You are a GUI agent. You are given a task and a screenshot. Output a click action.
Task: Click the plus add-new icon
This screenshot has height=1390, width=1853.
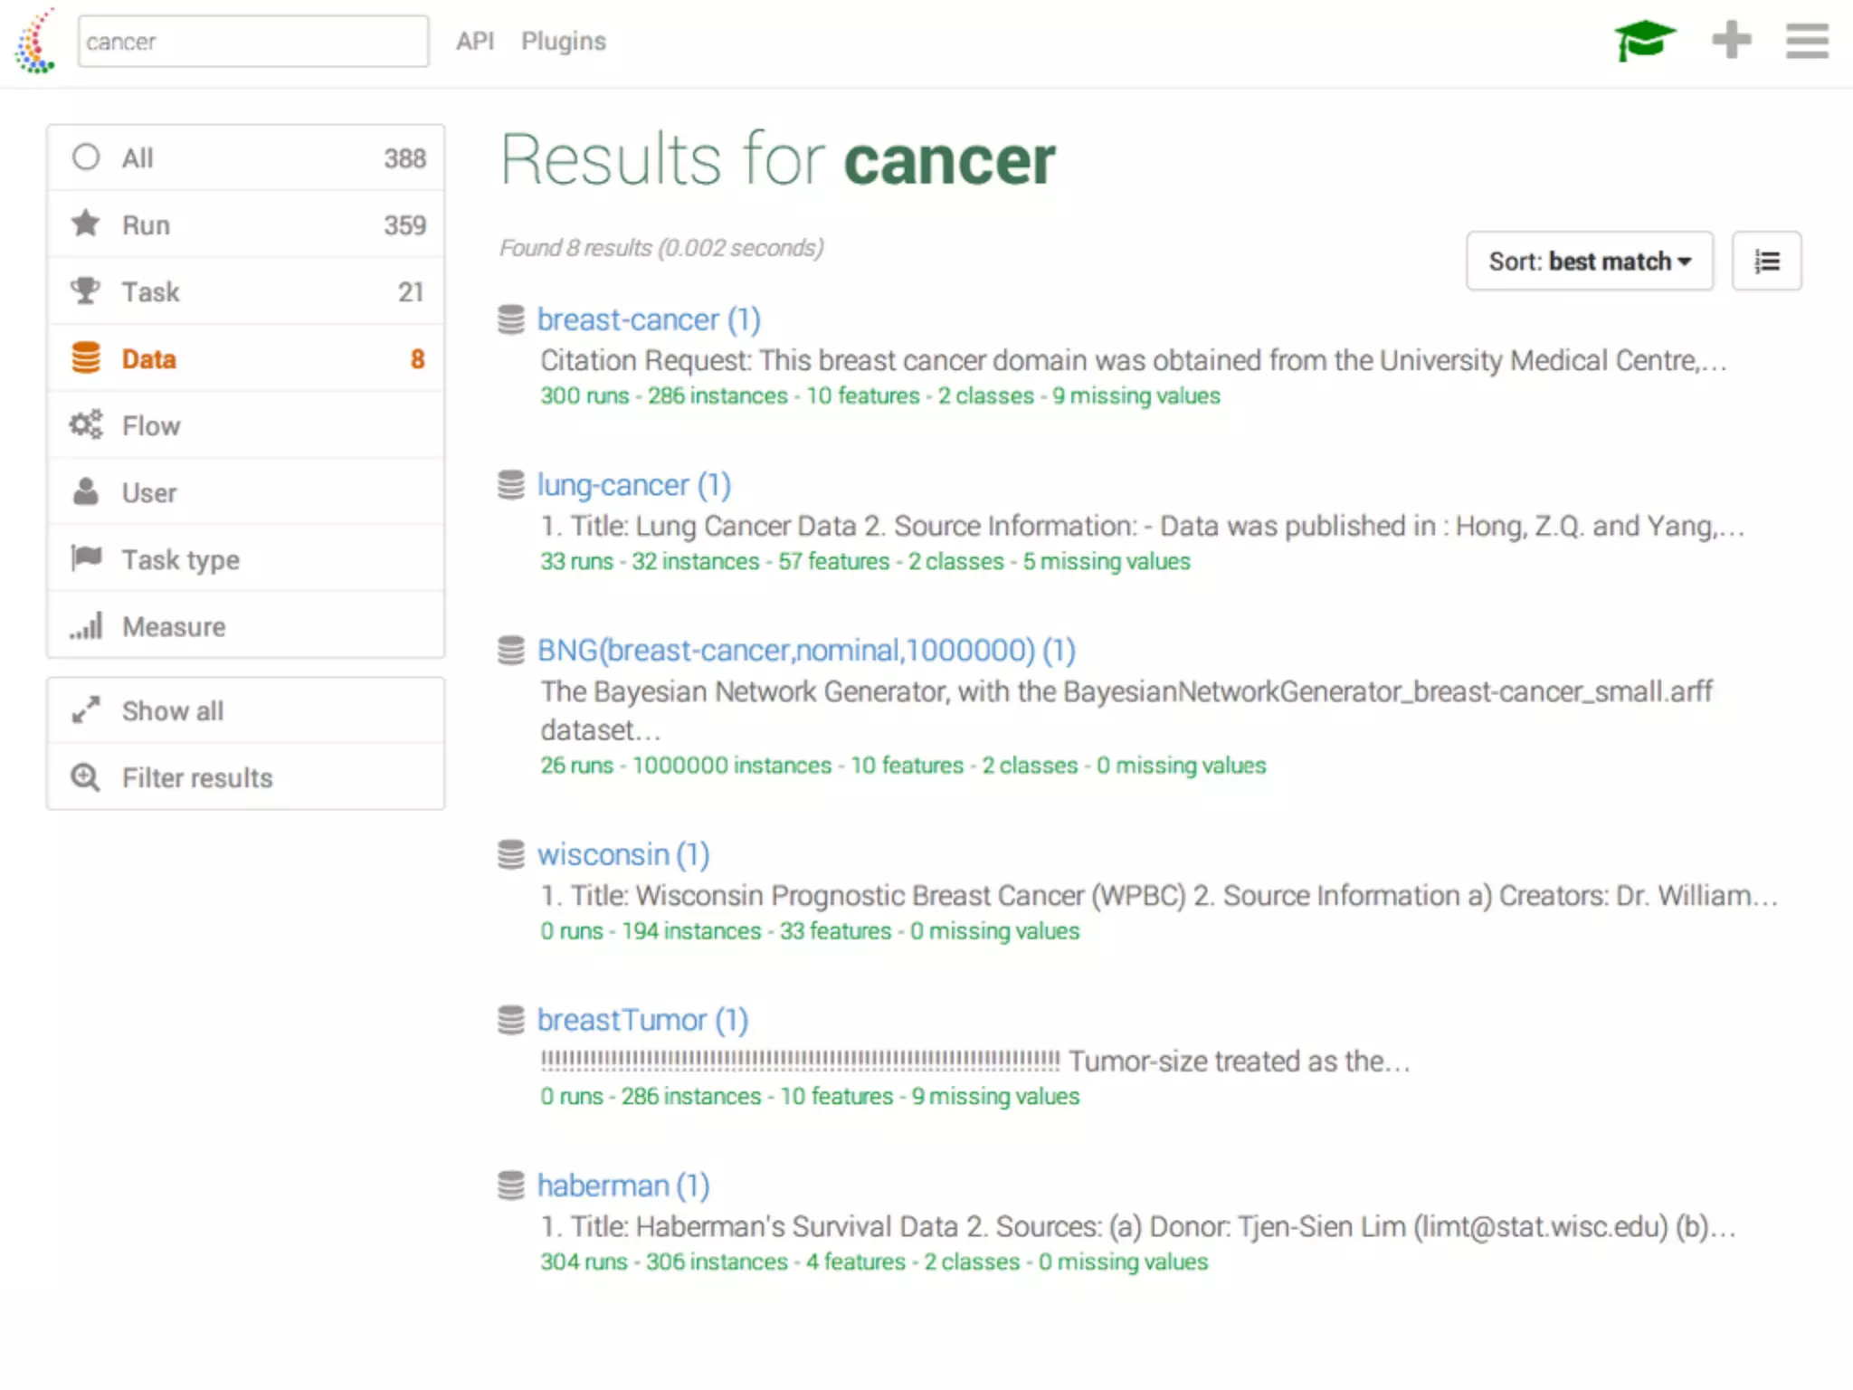(x=1731, y=41)
